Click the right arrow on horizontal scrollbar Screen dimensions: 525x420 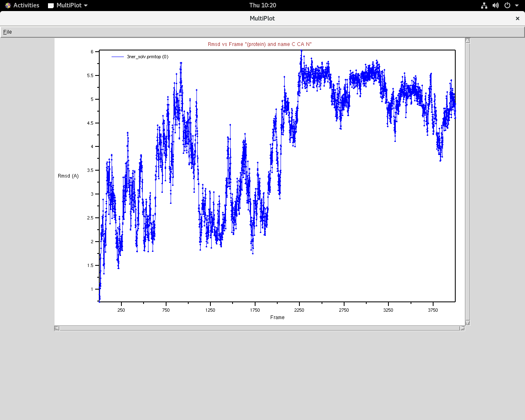click(x=462, y=328)
